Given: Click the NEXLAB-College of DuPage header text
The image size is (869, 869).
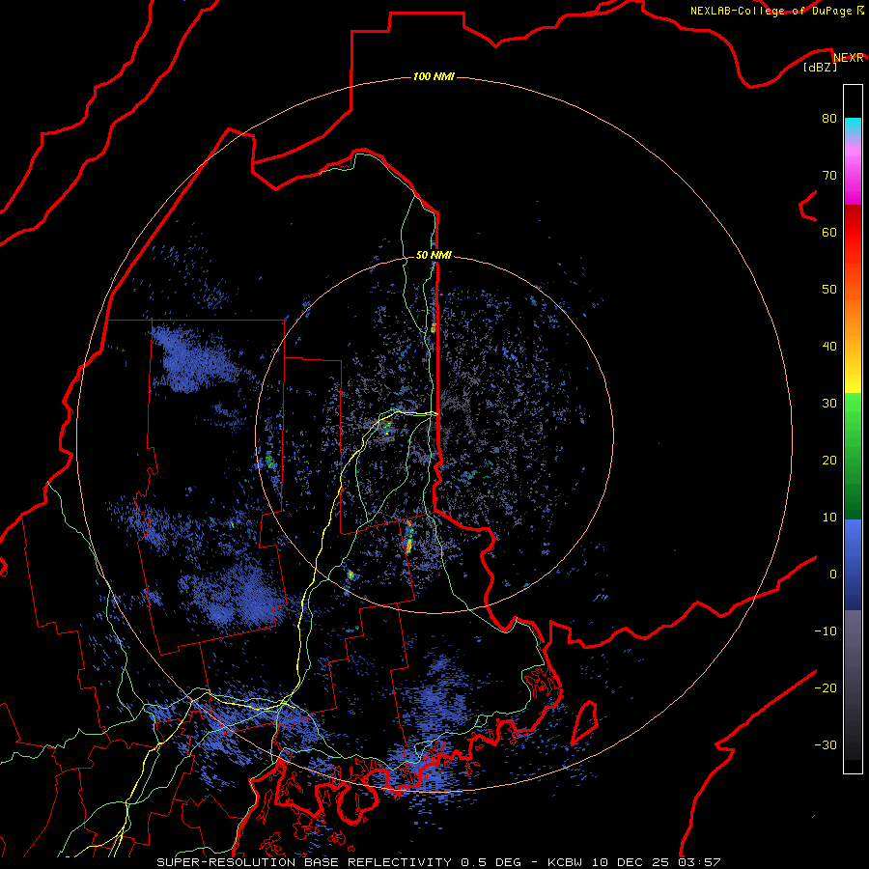Looking at the screenshot, I should [x=776, y=11].
